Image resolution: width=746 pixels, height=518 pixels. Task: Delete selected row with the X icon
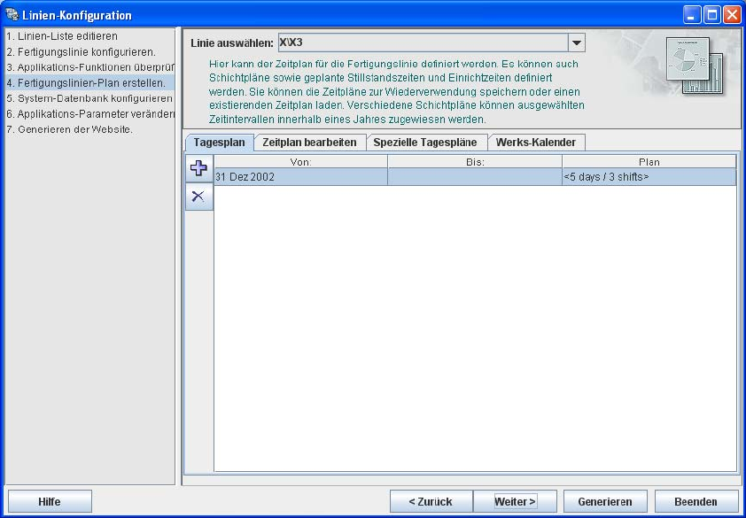click(198, 196)
